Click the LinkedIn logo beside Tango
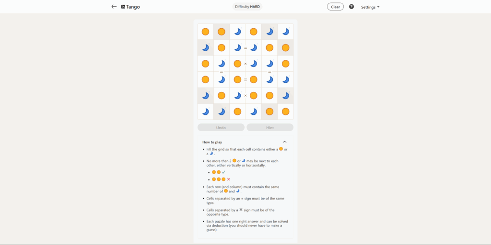 (123, 7)
